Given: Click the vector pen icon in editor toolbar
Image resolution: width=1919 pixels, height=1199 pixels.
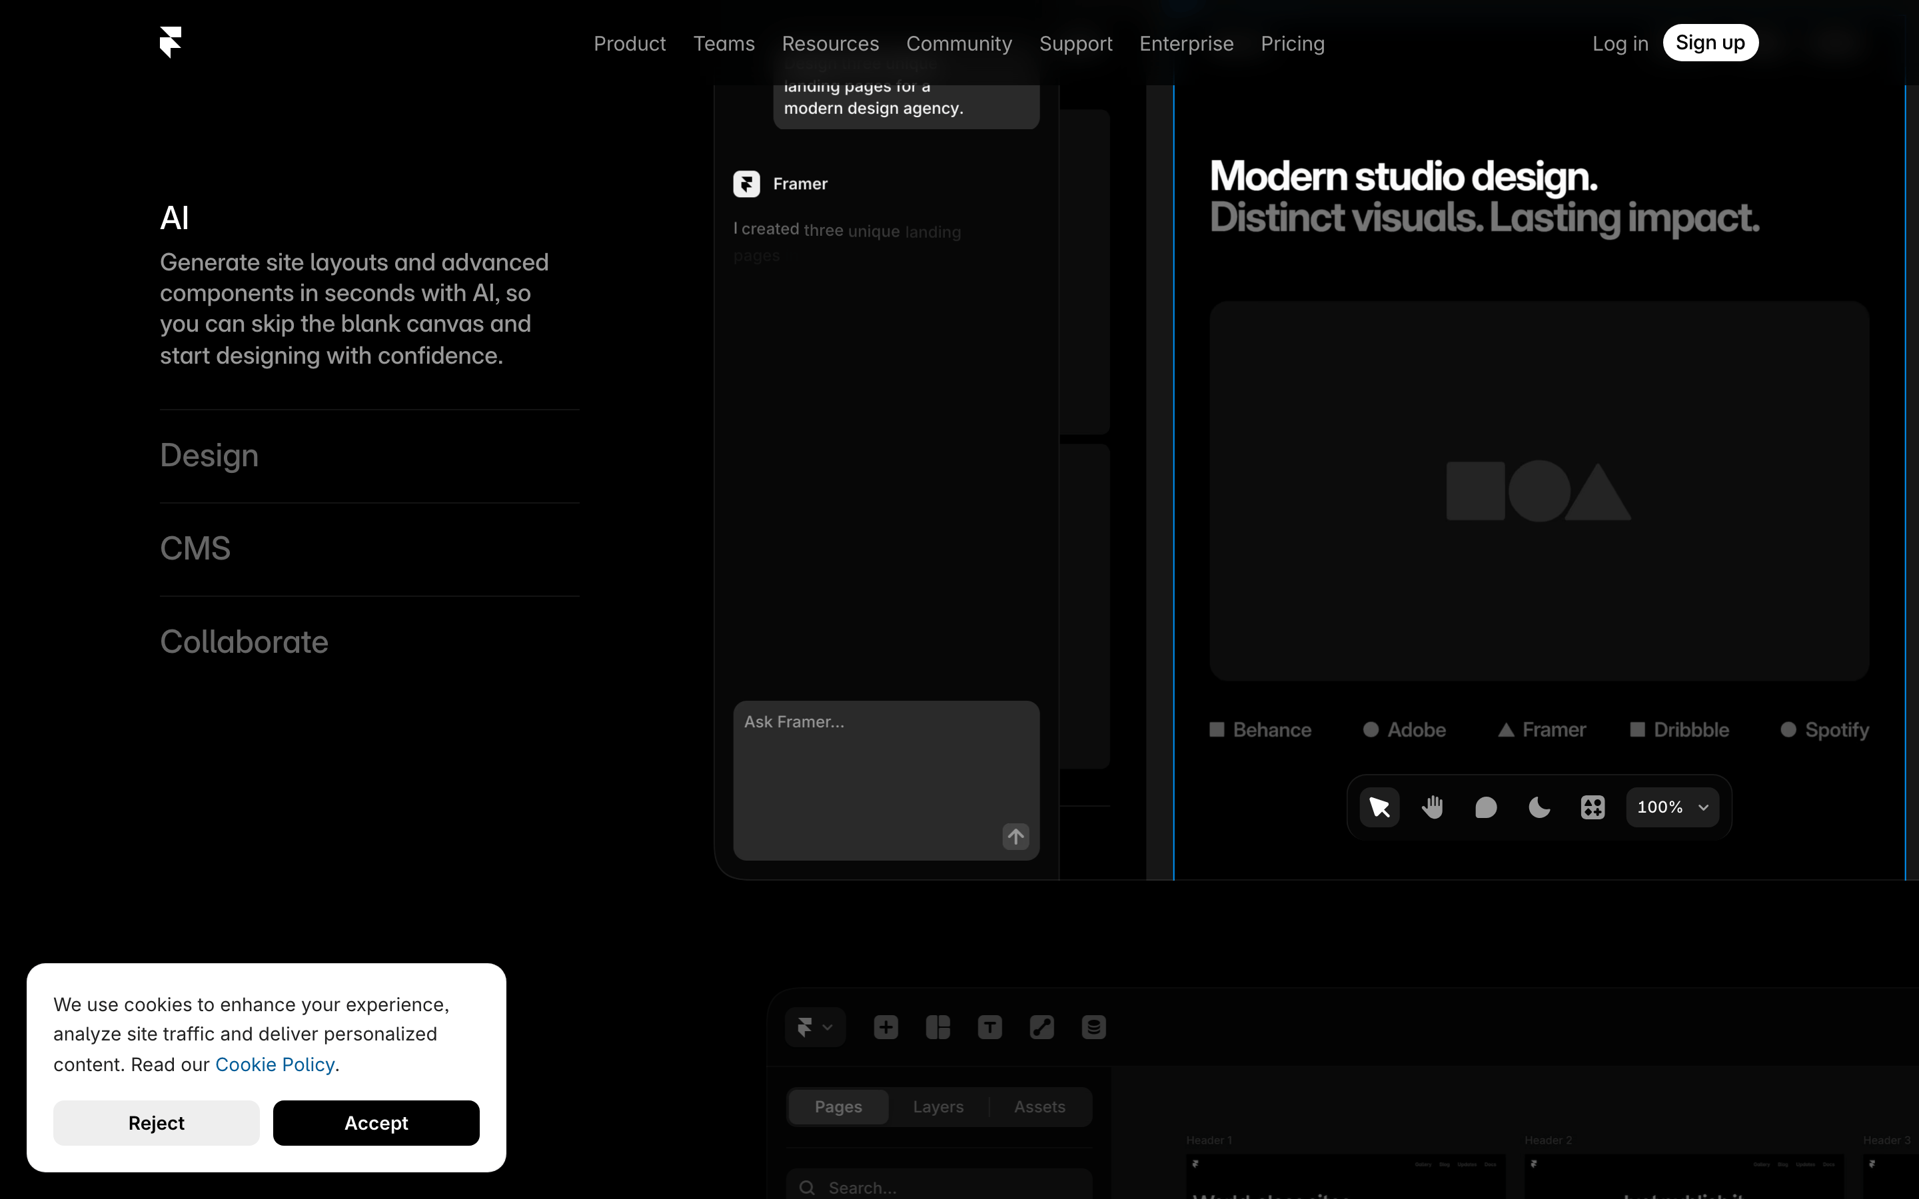Looking at the screenshot, I should click(1042, 1028).
